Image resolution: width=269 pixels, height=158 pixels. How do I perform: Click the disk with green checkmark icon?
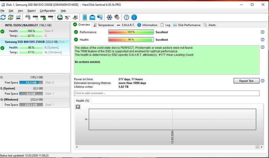(43, 17)
